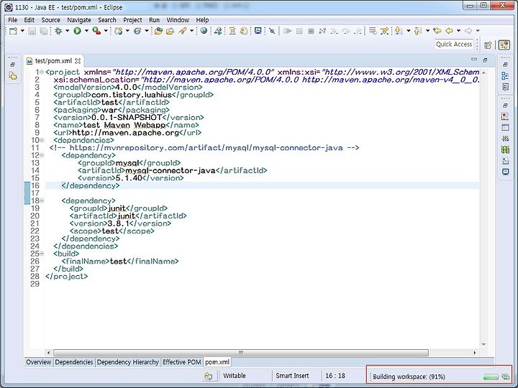The height and width of the screenshot is (388, 518).
Task: Click the Skip All Breakpoints icon
Action: (x=272, y=31)
